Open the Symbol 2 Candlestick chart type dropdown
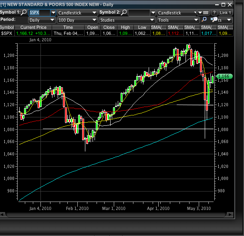The width and height of the screenshot is (244, 236). click(177, 13)
